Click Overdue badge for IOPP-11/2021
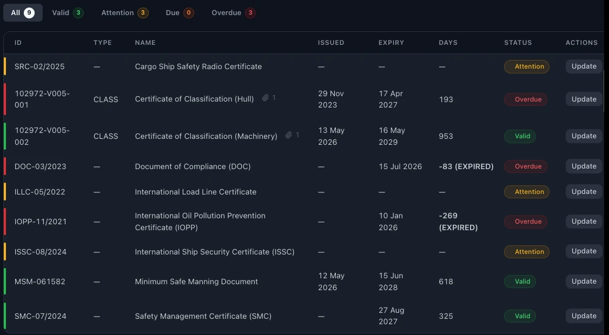609x335 pixels. [x=526, y=222]
